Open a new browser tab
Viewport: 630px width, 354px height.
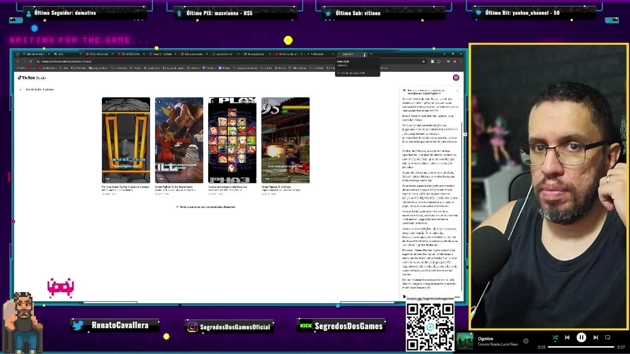[x=371, y=54]
